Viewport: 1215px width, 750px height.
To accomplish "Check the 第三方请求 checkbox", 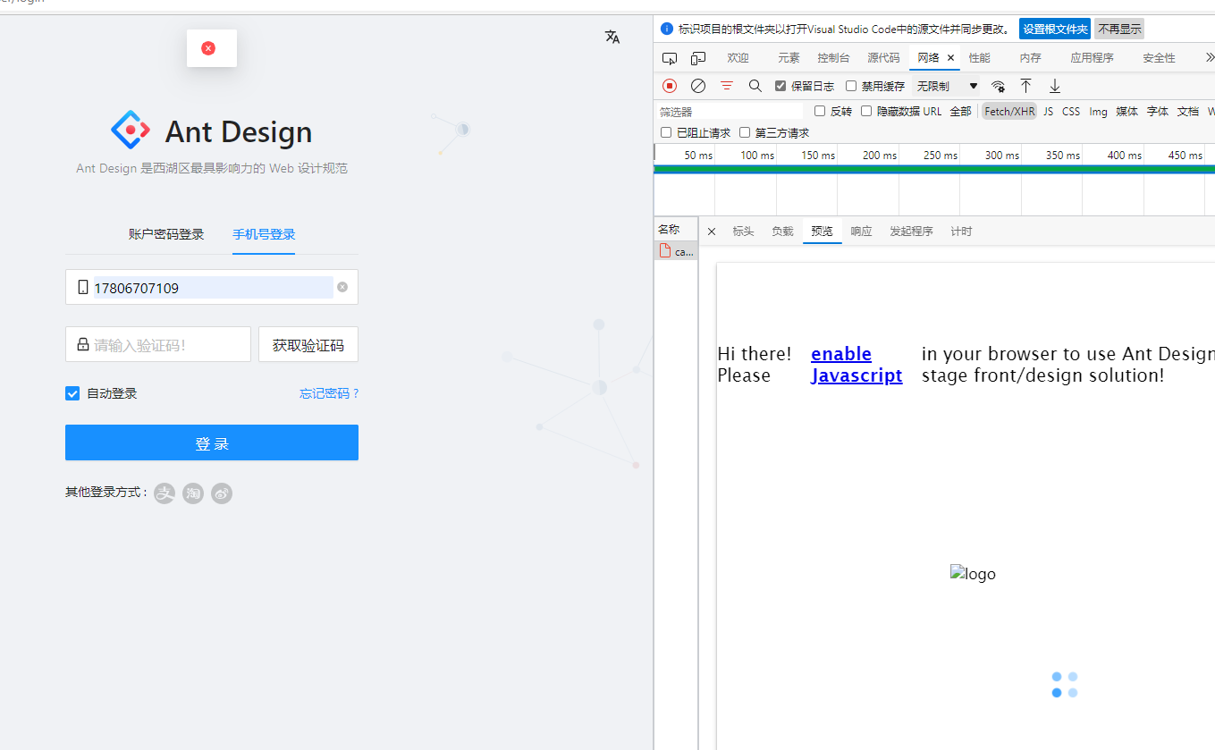I will tap(745, 132).
